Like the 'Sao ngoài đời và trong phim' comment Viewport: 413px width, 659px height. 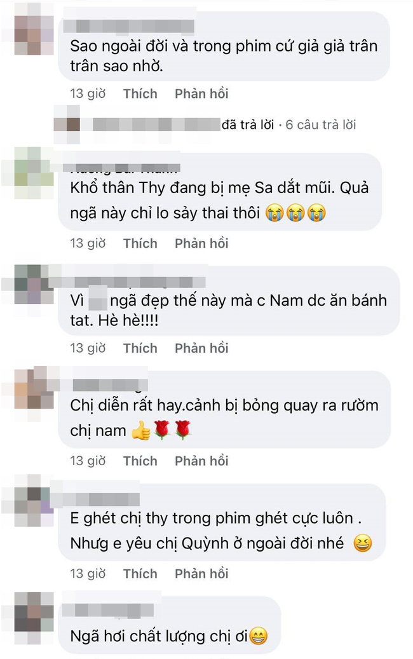[140, 93]
